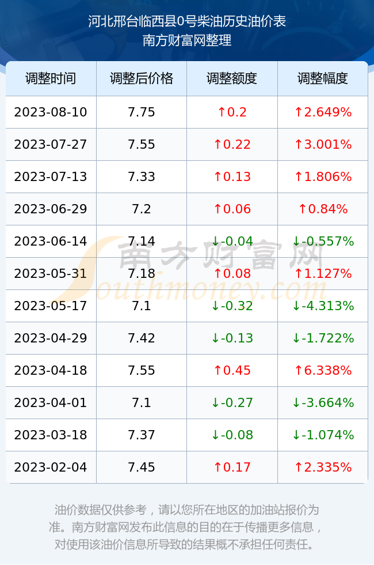Select the 2023-05-31 date cell
Viewport: 374px width, 565px height.
point(51,273)
